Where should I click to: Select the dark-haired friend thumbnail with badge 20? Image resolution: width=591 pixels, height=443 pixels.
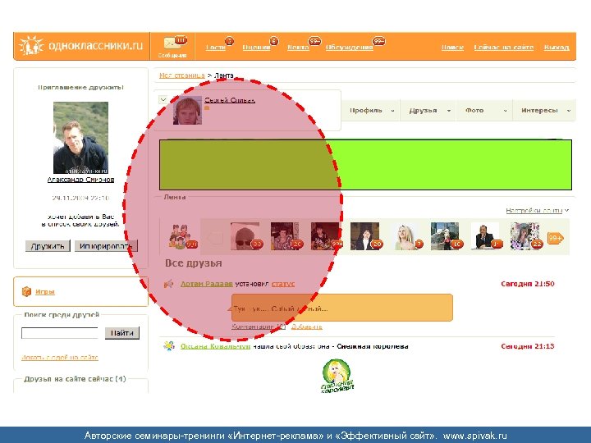point(364,236)
